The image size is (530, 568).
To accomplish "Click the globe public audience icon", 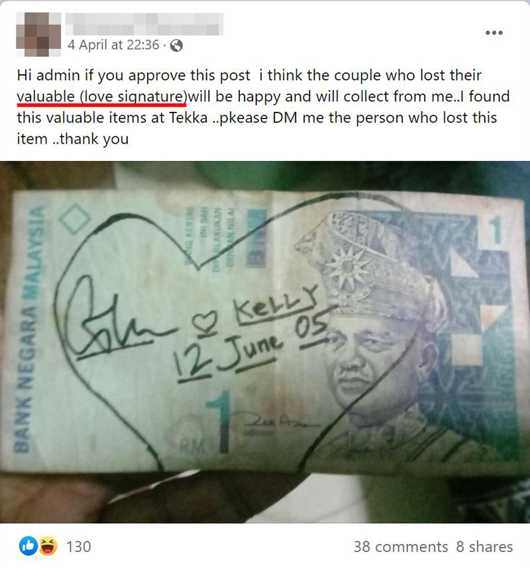I will [176, 46].
